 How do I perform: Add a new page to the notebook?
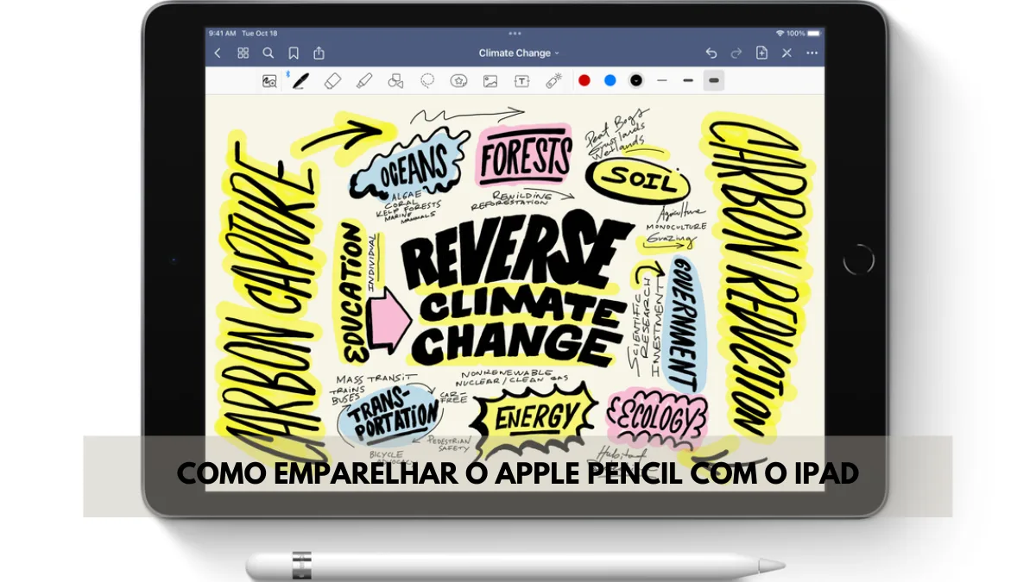click(761, 53)
